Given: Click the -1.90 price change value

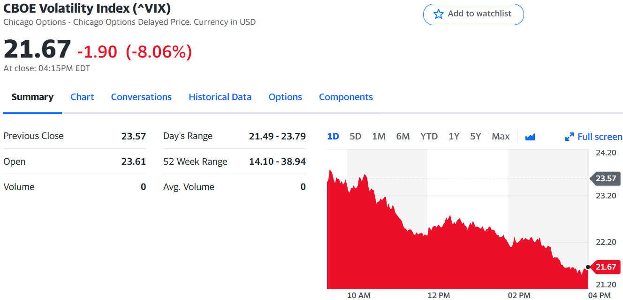Looking at the screenshot, I should 97,51.
